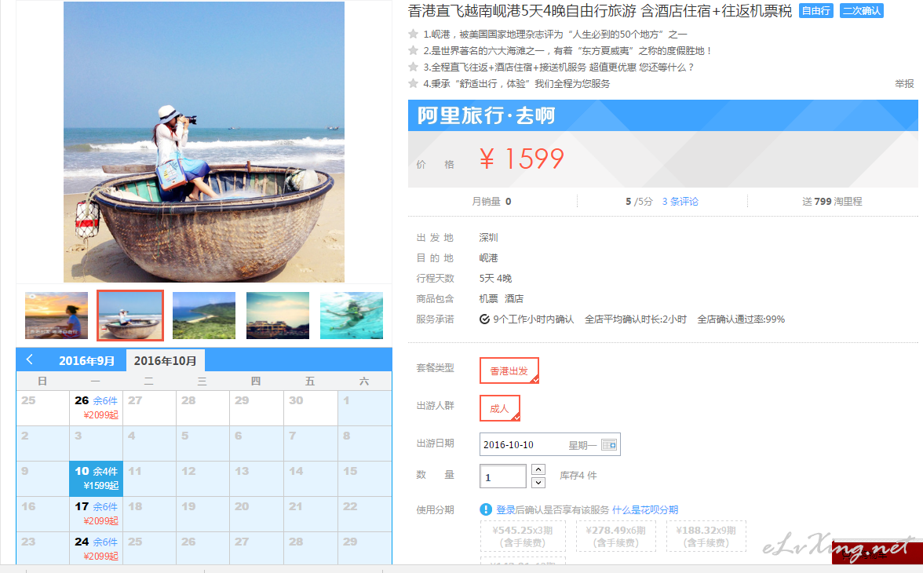Open the 出游日期 date picker field

pos(549,444)
